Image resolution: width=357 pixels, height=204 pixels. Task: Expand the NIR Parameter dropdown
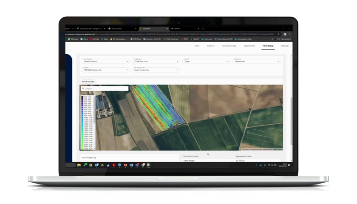[155, 70]
